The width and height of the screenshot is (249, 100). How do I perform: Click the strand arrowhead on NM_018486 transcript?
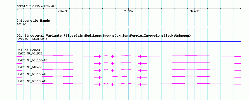(98, 71)
